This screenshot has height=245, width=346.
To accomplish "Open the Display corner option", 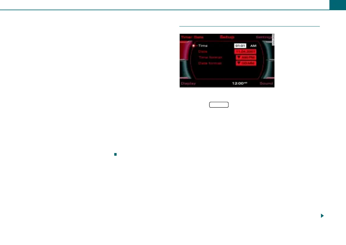I will point(188,83).
